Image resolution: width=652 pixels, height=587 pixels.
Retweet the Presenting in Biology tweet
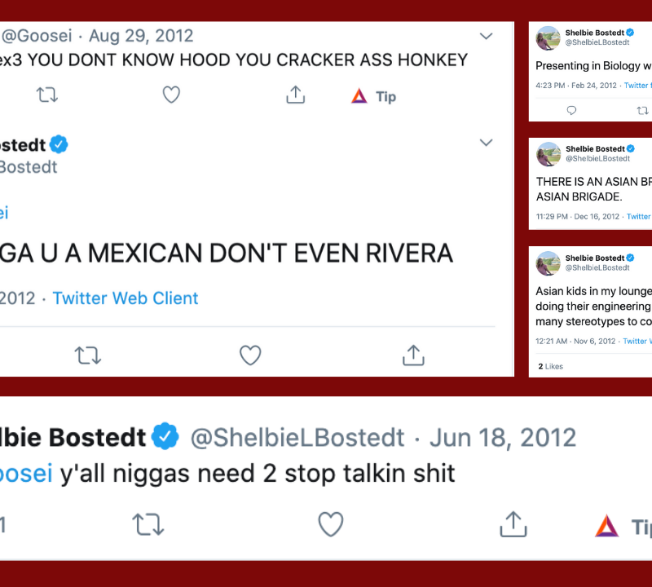pyautogui.click(x=642, y=110)
